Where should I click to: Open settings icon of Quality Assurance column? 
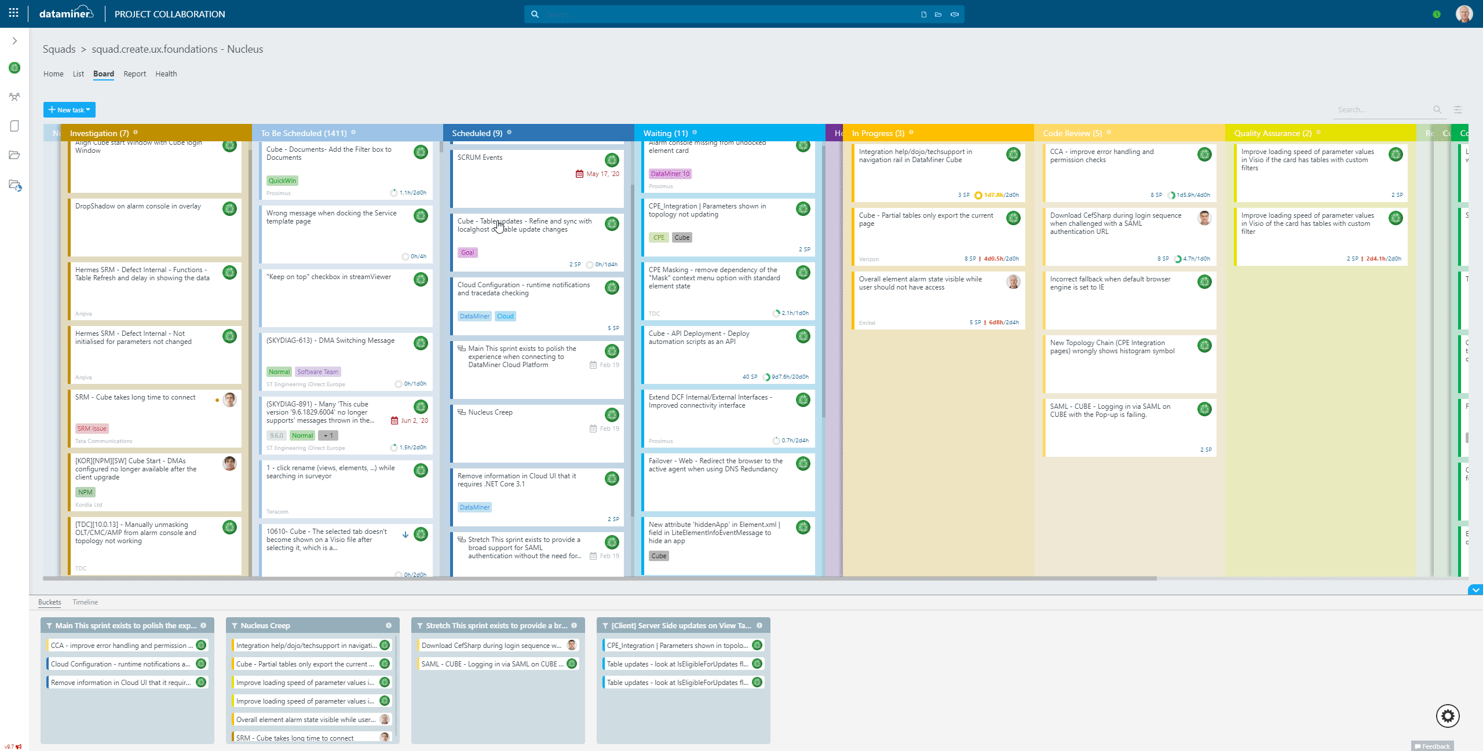1318,133
